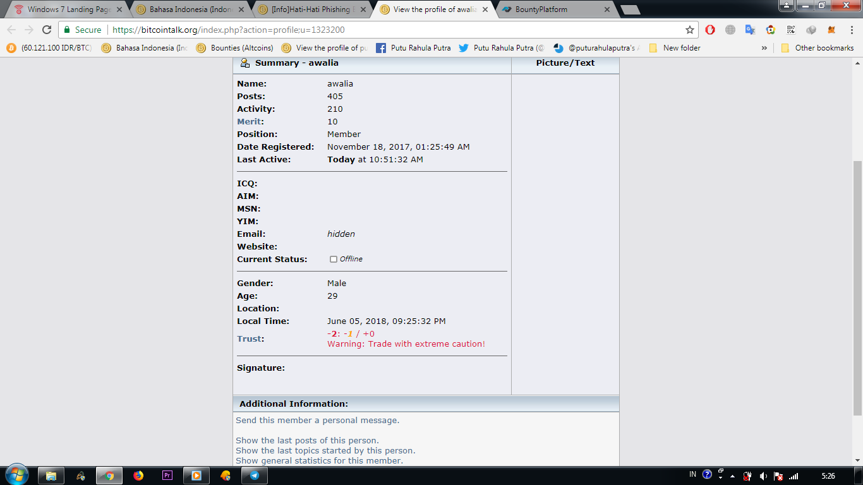Click the vertical page scrollbar thumb

pos(857,287)
